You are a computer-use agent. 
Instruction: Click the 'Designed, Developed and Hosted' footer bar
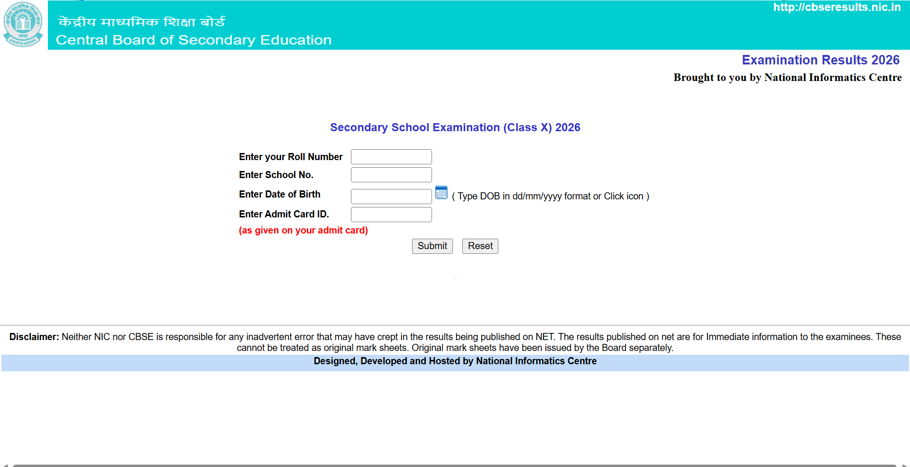[x=455, y=361]
